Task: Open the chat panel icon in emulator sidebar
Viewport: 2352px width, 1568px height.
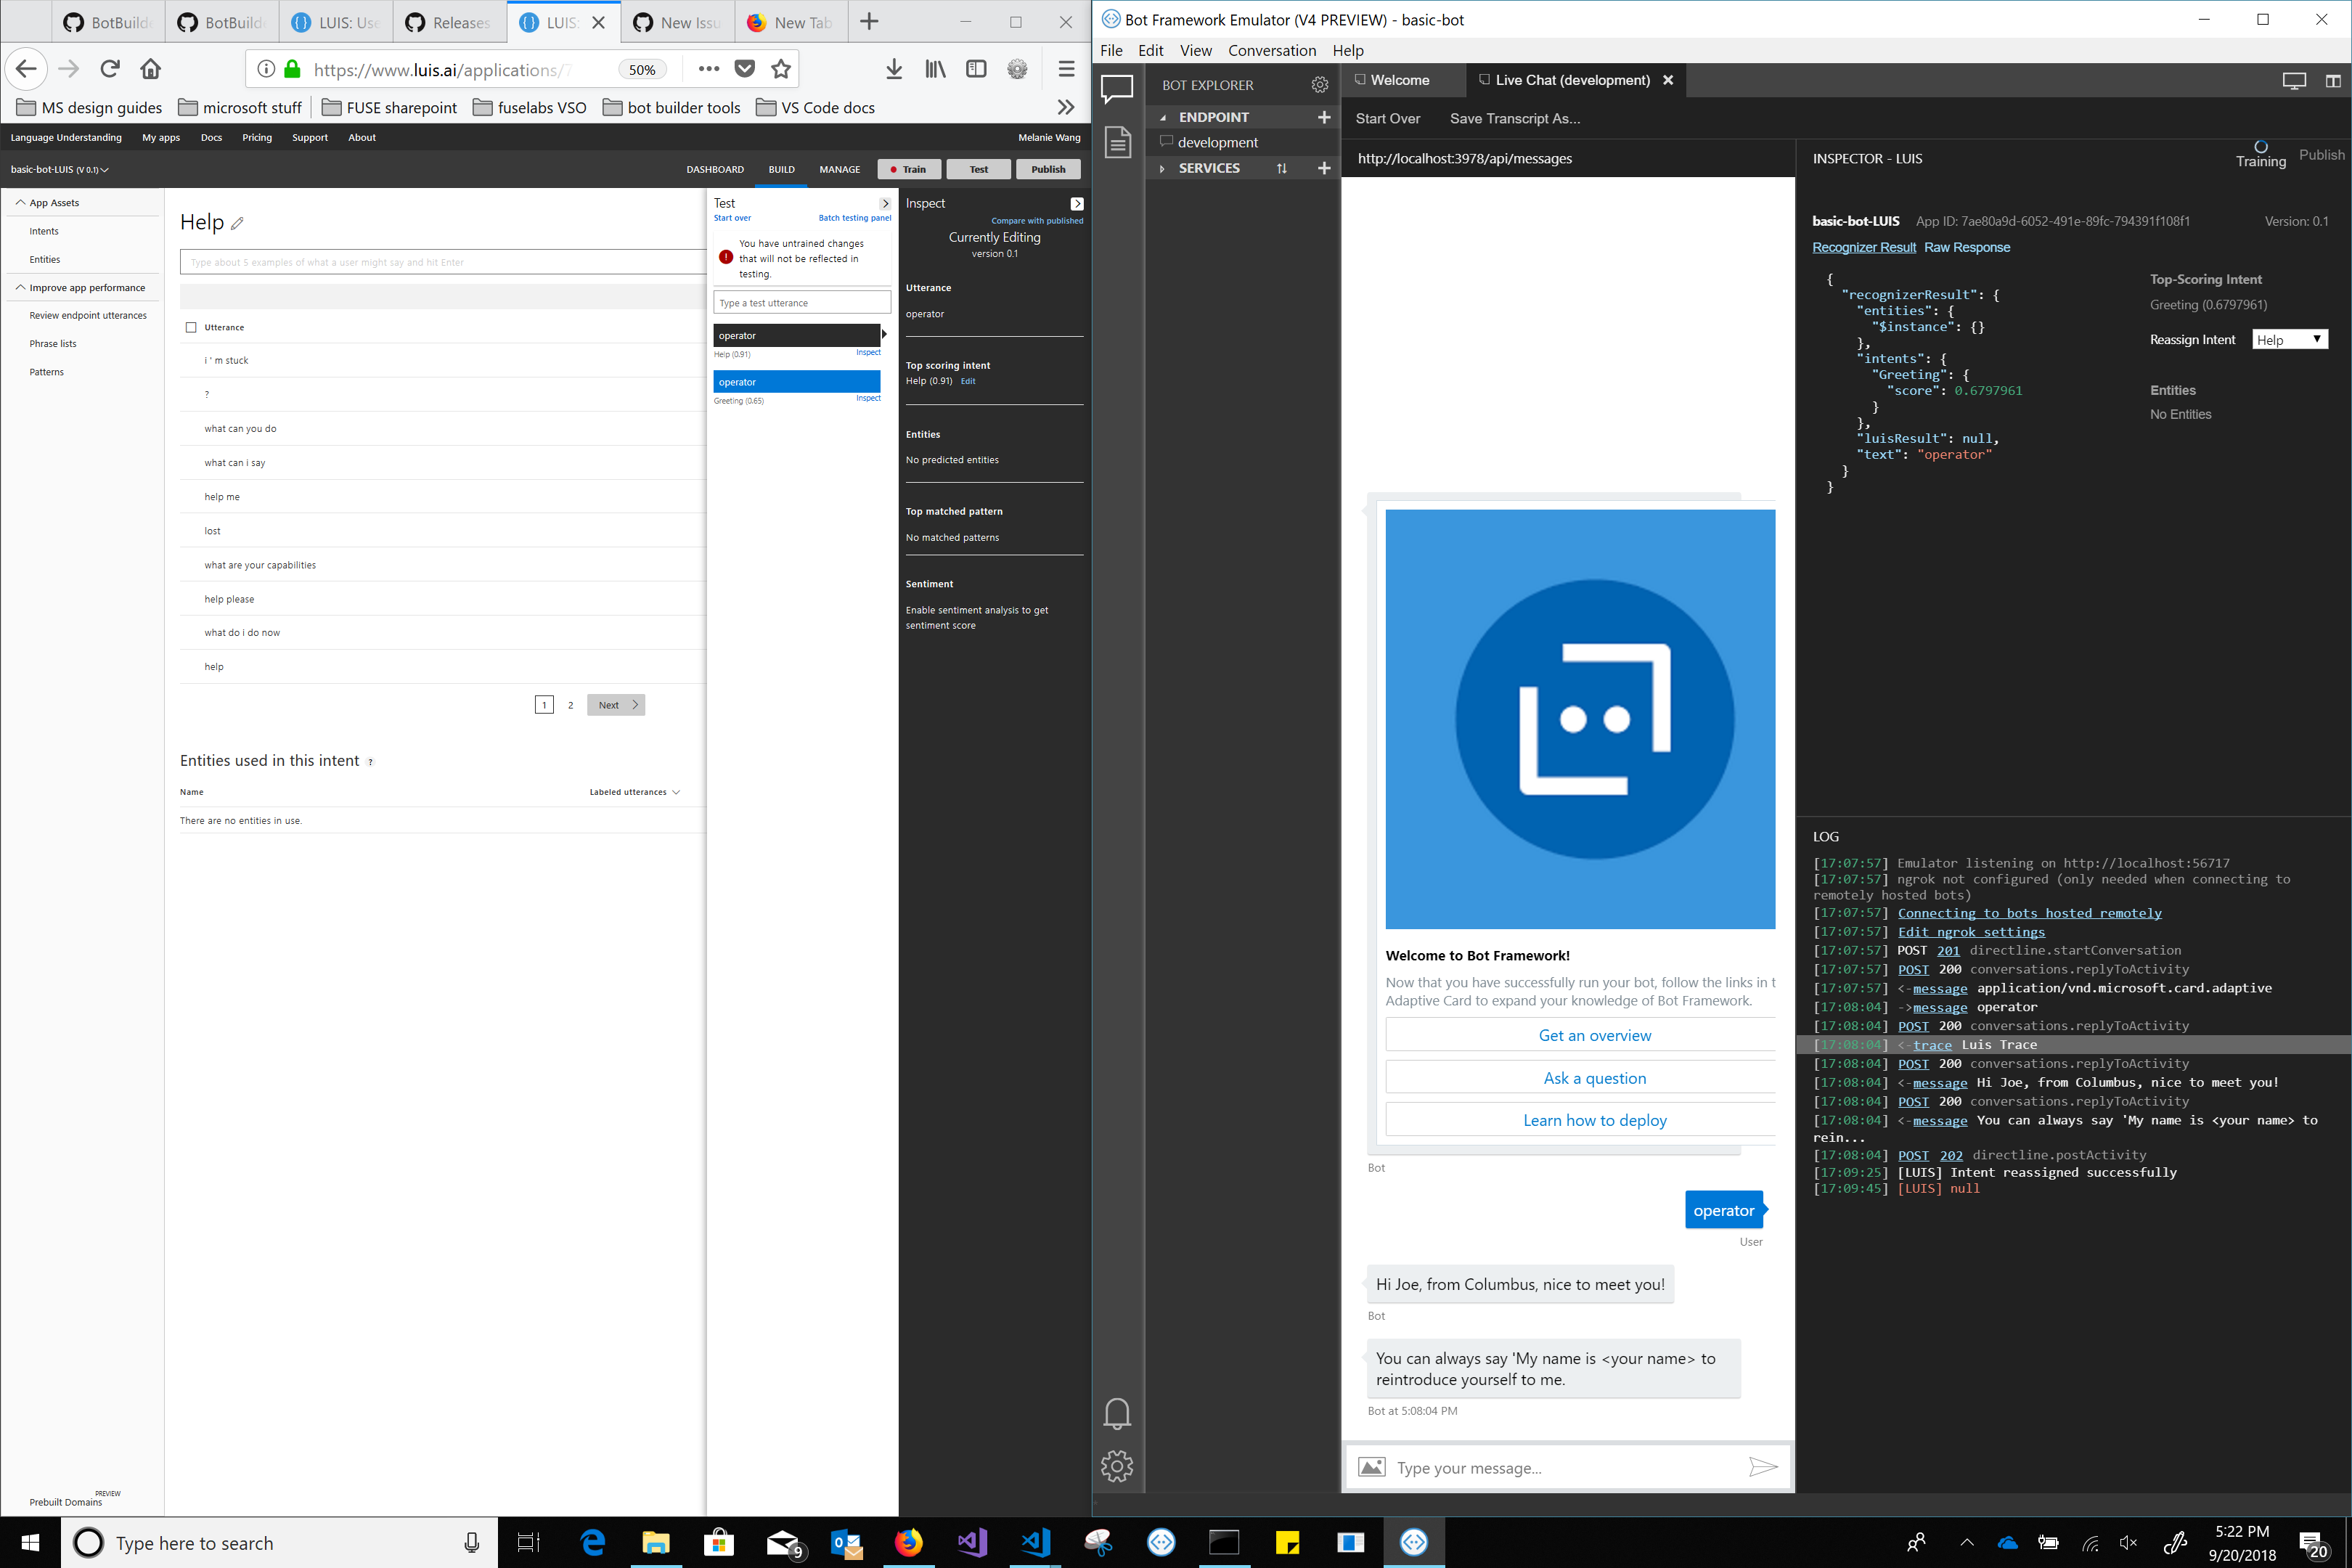Action: click(x=1117, y=88)
